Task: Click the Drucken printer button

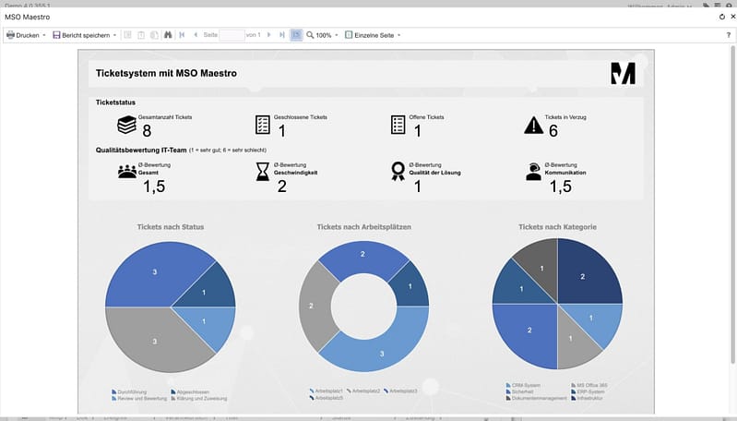Action: click(x=22, y=35)
